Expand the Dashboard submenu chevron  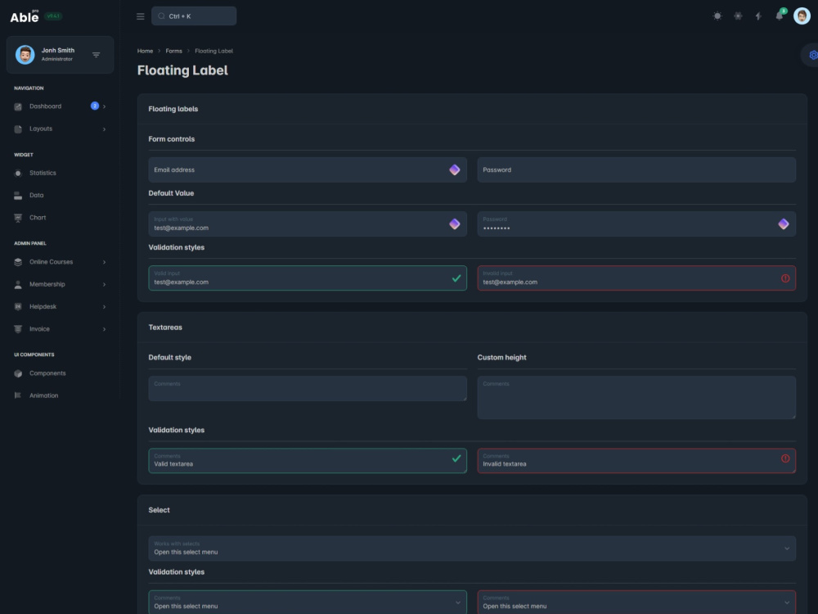click(105, 106)
